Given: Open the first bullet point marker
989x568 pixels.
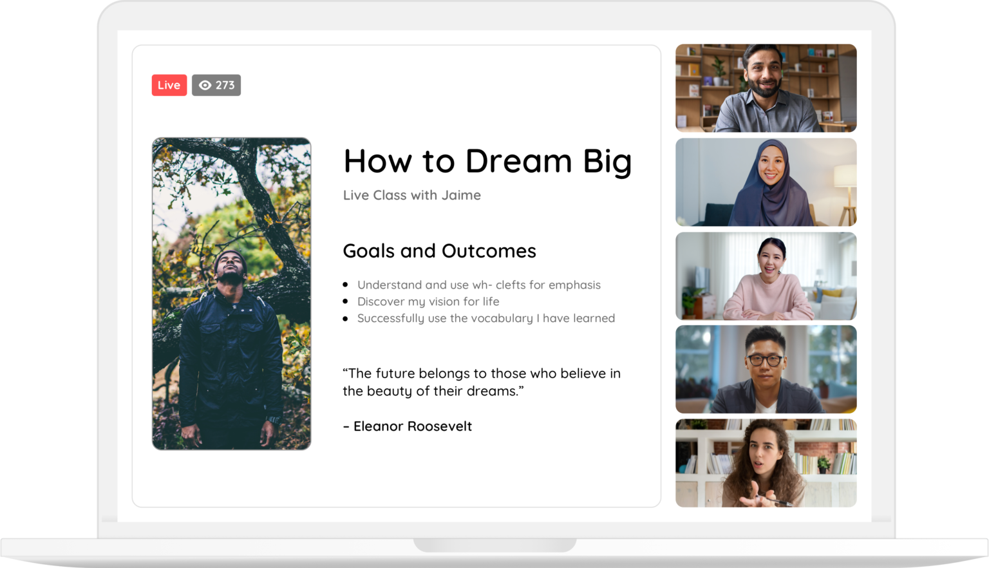Looking at the screenshot, I should (x=346, y=284).
